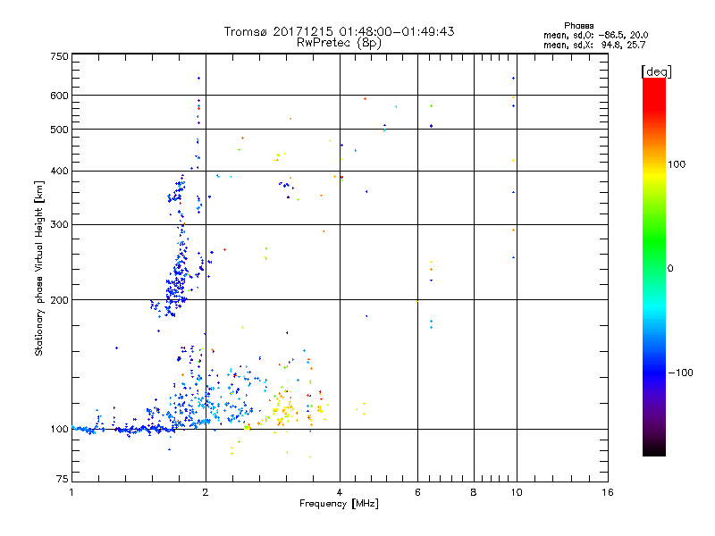
Task: Click the 'mean, sd,X: 94.8, 25.7' line
Action: click(x=594, y=45)
